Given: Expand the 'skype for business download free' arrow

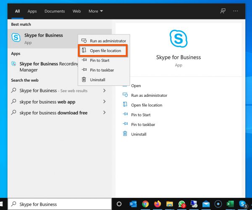Looking at the screenshot, I should click(104, 113).
